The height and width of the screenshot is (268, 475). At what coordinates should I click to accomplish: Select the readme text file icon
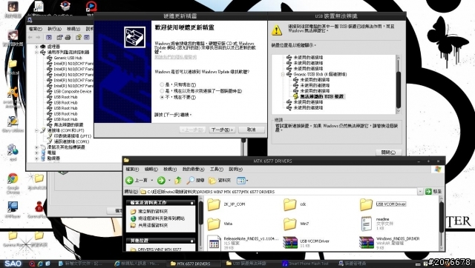coord(366,224)
